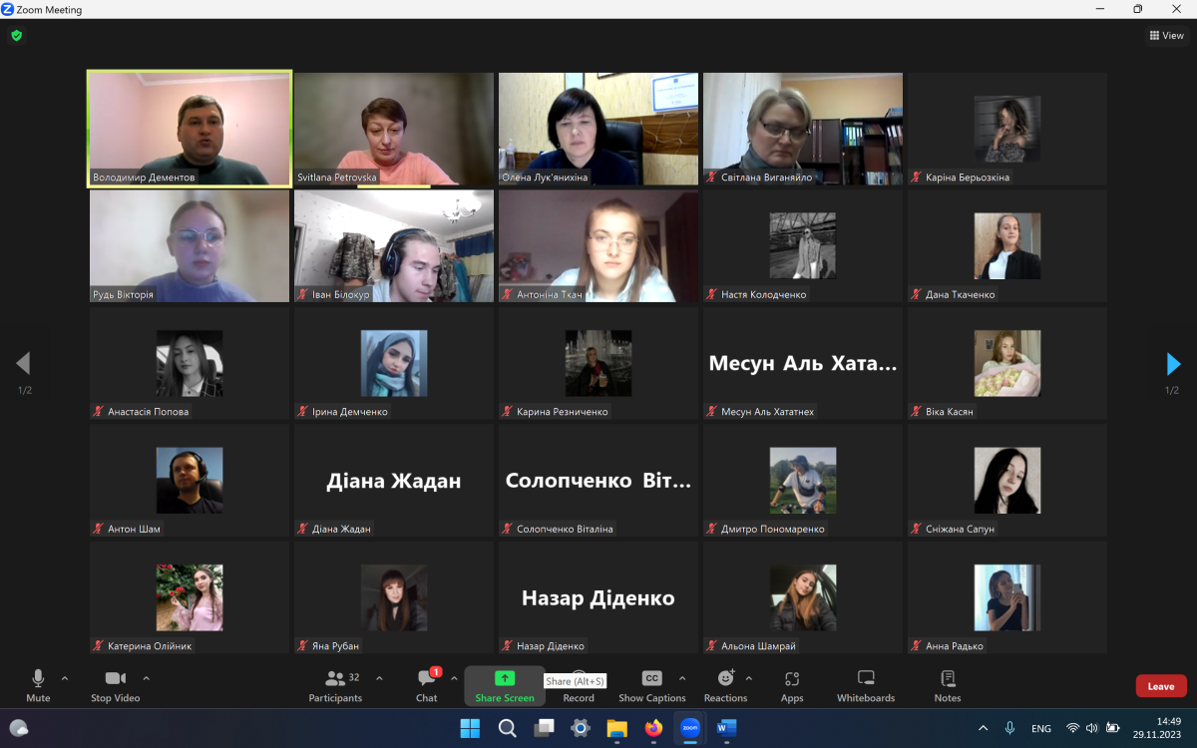
Task: Click the name label Солопченко Віталіна
Action: click(565, 530)
